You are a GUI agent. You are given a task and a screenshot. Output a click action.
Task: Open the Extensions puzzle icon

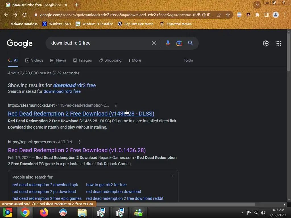(257, 15)
